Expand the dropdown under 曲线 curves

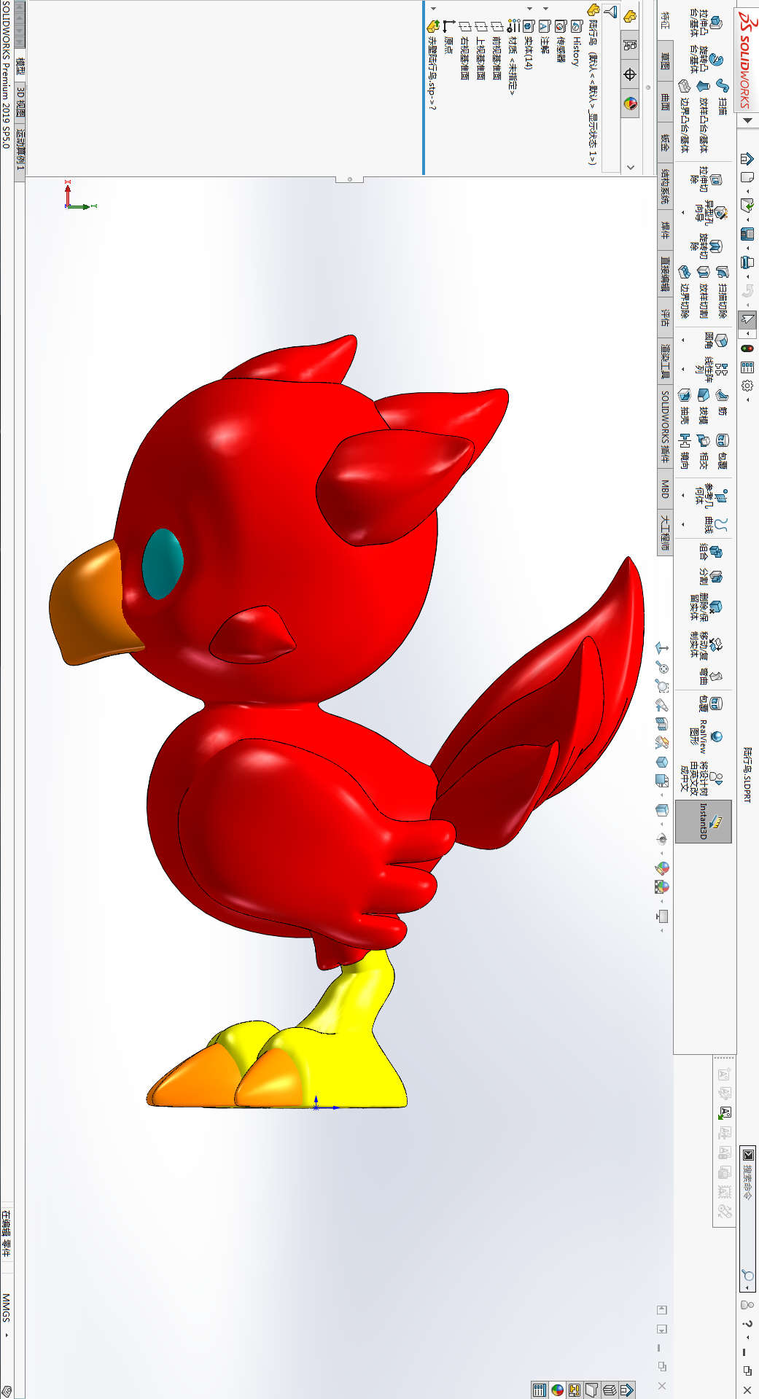click(683, 525)
